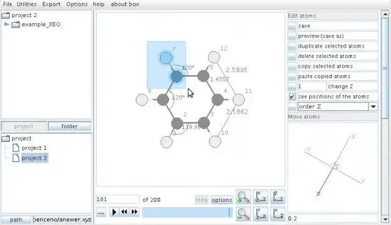Open the help menu
Screen dimensions: 391x225
click(x=98, y=4)
